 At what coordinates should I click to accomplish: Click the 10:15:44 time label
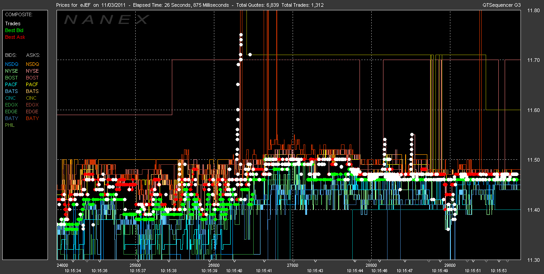[x=355, y=271]
